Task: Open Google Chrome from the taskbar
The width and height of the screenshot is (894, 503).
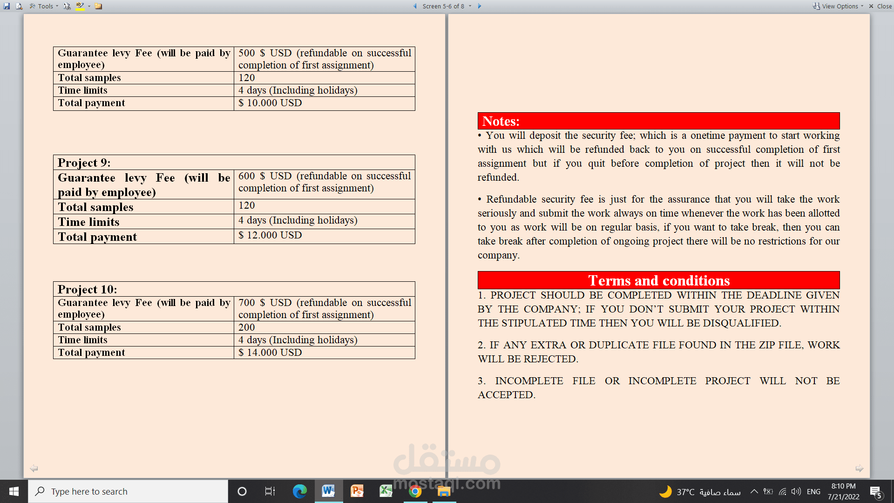Action: (x=415, y=491)
